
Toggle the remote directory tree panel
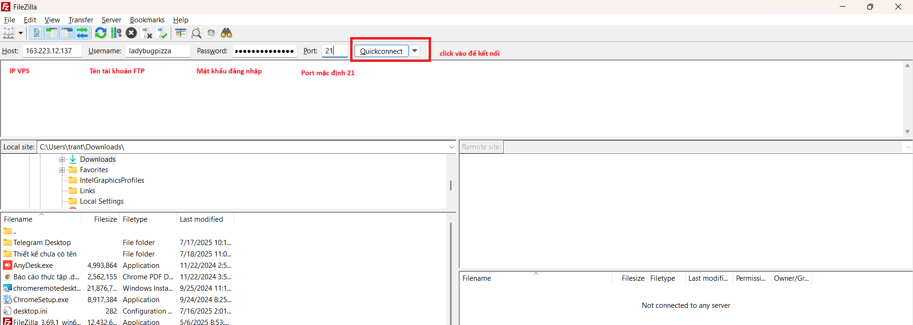pos(67,33)
